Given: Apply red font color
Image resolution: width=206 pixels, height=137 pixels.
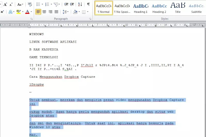Looking at the screenshot, I should point(27,12).
